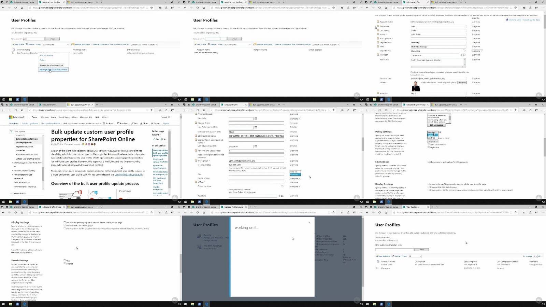The image size is (546, 307).
Task: Click the Search magnifier on the Microsoft Docs header
Action: 169,117
